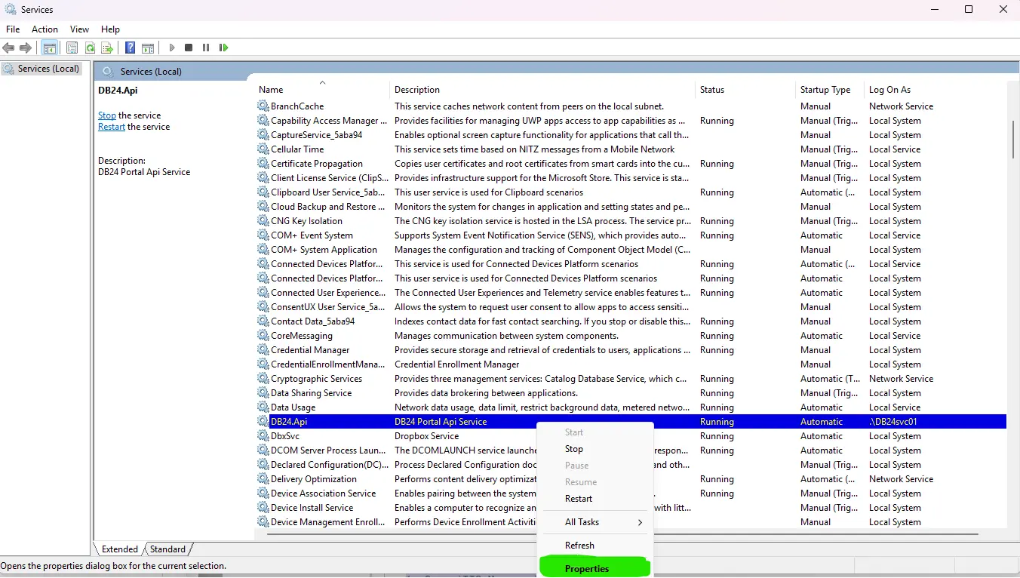This screenshot has width=1020, height=578.
Task: Click the Back arrow in toolbar
Action: tap(9, 48)
